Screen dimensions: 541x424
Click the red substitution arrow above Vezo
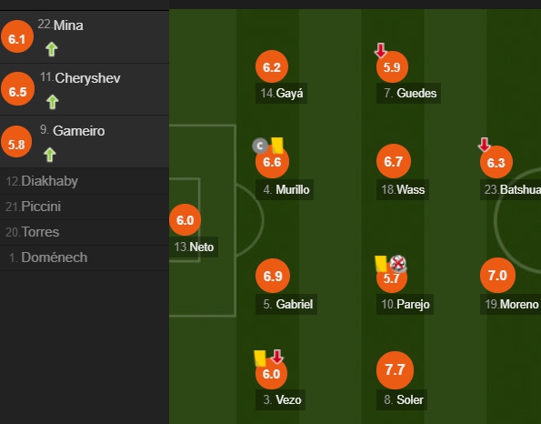coord(277,357)
